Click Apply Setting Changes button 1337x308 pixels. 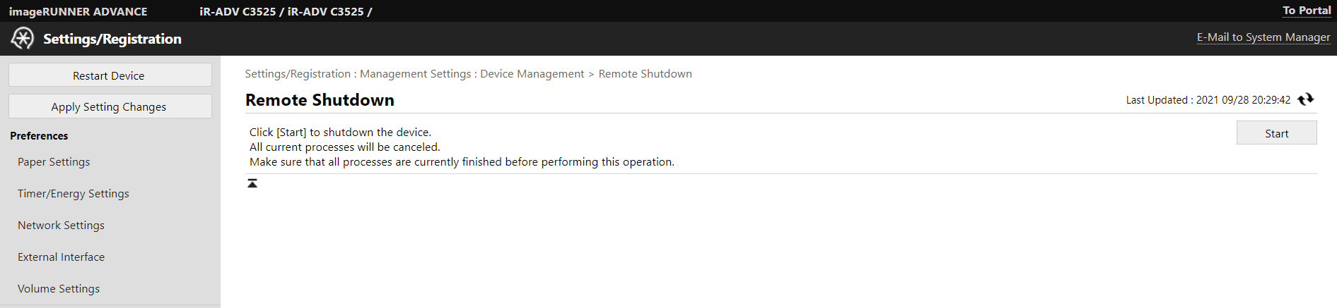110,106
